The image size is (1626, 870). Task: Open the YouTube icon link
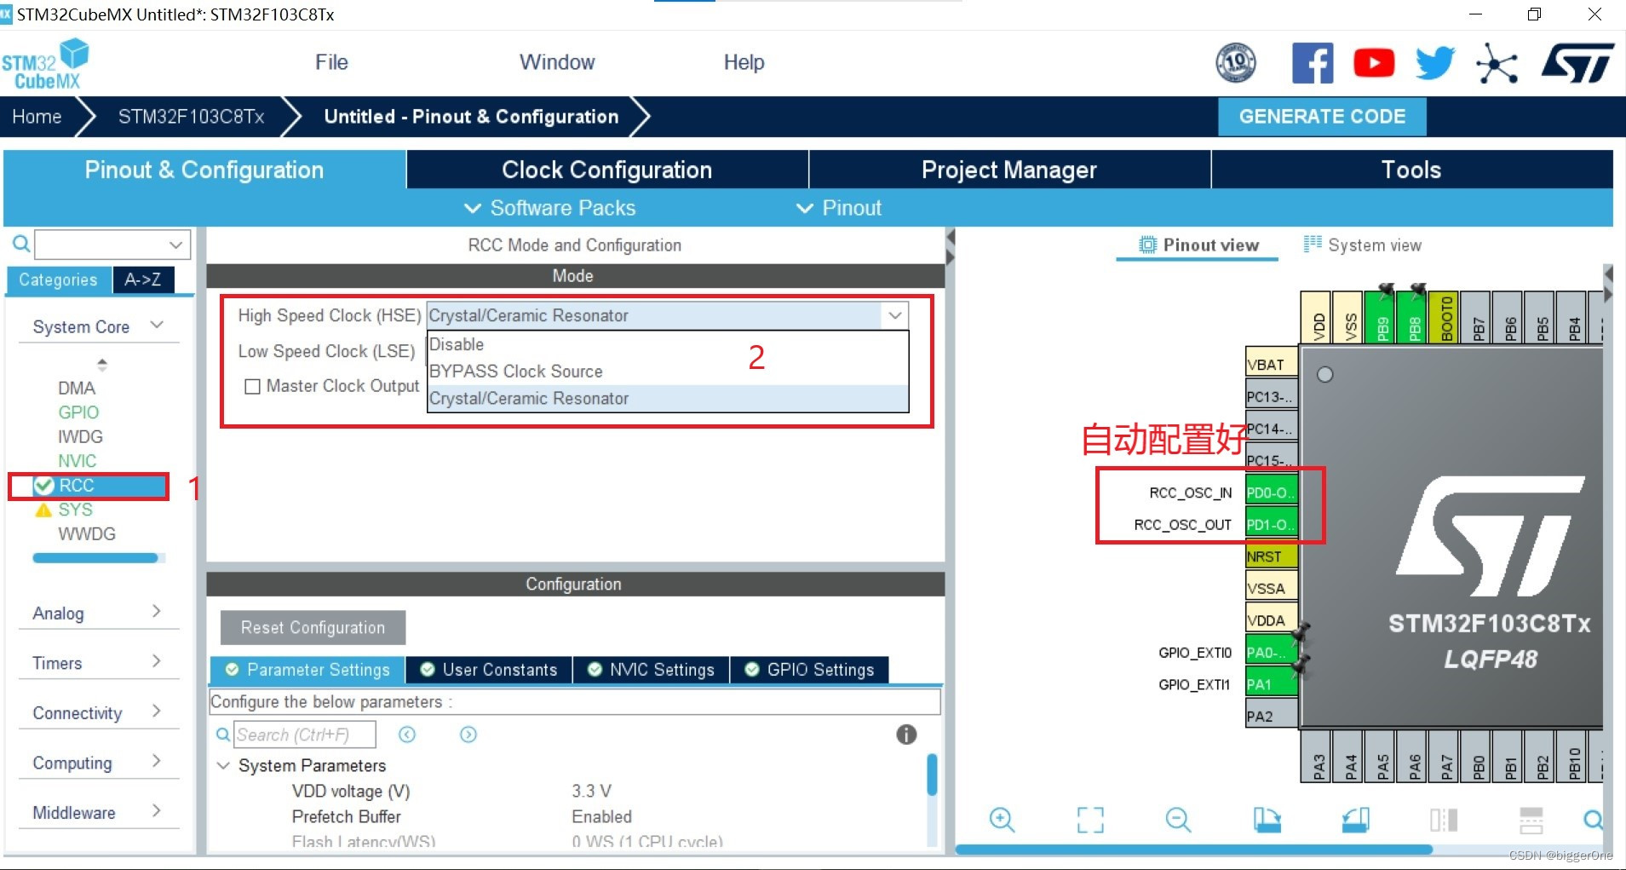click(x=1374, y=62)
